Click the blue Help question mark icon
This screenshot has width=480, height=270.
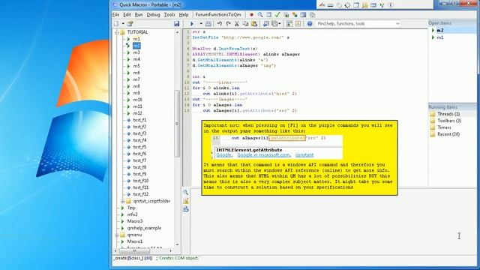coord(310,24)
